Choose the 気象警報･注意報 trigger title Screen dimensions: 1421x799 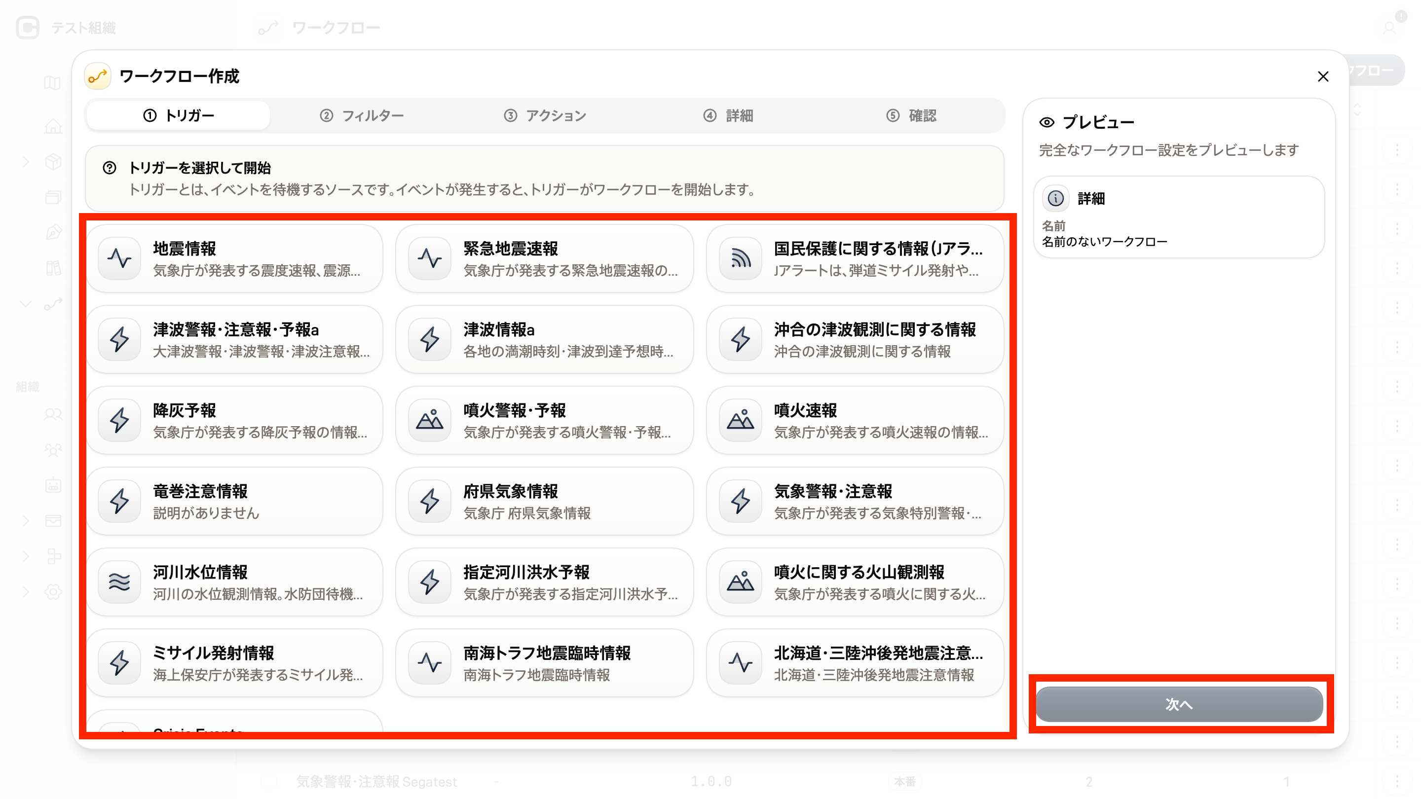click(x=833, y=491)
